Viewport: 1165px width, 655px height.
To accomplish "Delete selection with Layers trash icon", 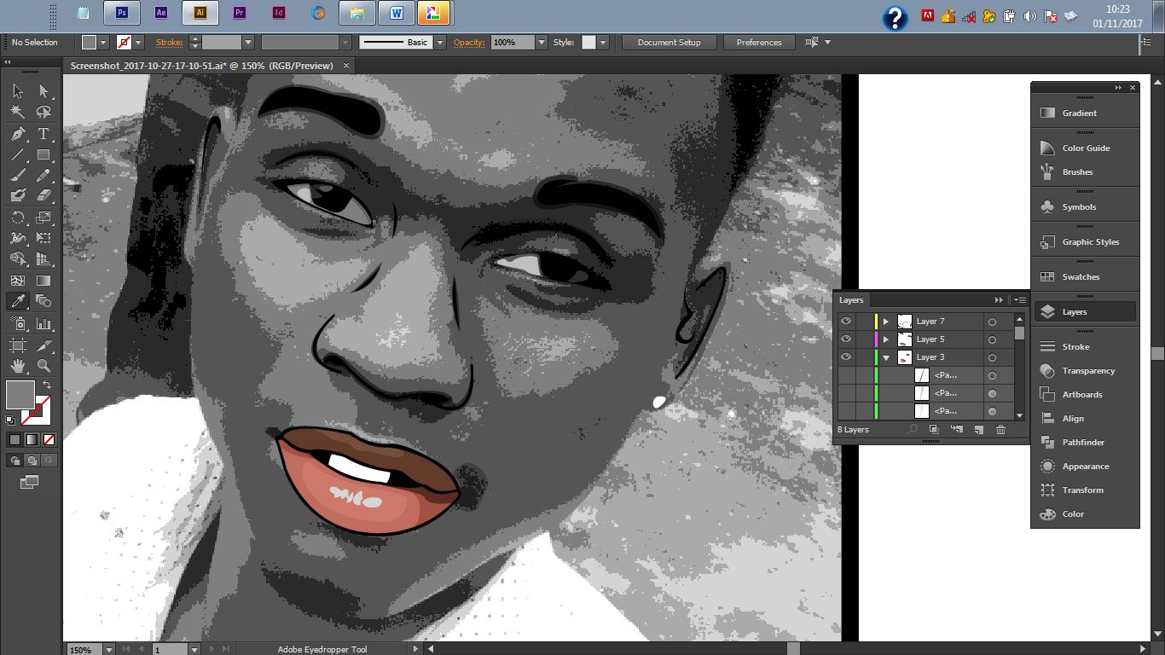I will 1000,430.
